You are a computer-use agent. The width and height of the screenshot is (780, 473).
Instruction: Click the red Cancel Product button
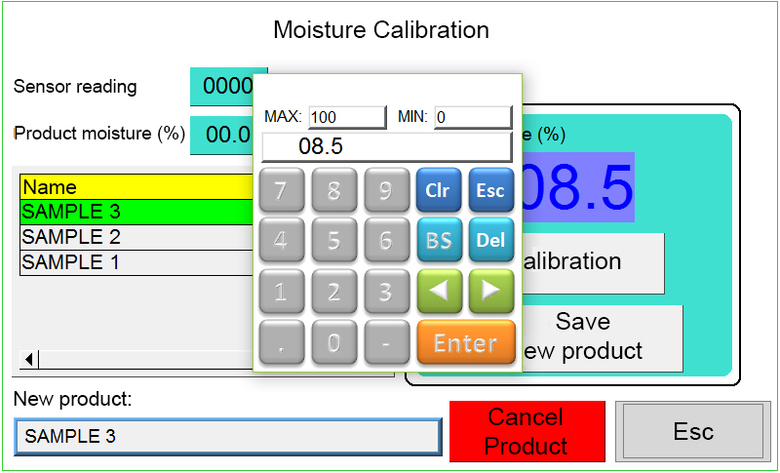[x=526, y=431]
